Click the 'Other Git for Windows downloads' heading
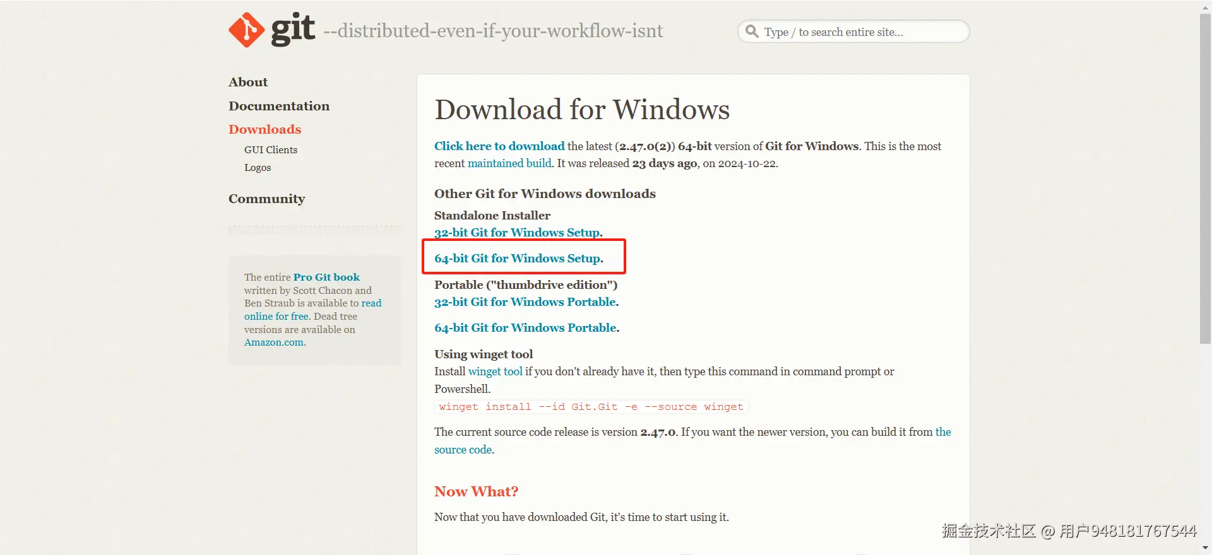1212x555 pixels. pos(545,194)
